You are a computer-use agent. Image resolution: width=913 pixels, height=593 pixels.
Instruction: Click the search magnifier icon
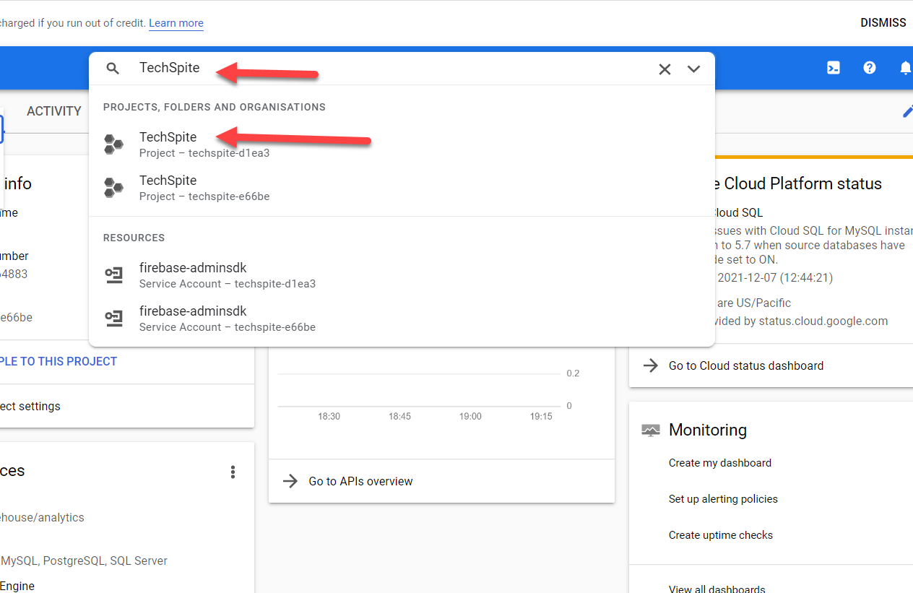(113, 69)
